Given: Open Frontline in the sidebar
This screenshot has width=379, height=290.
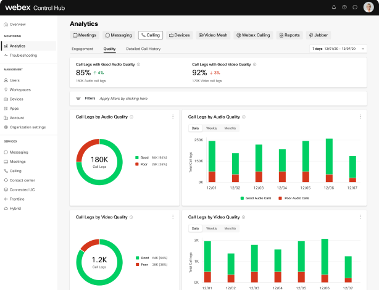Looking at the screenshot, I should coord(14,199).
